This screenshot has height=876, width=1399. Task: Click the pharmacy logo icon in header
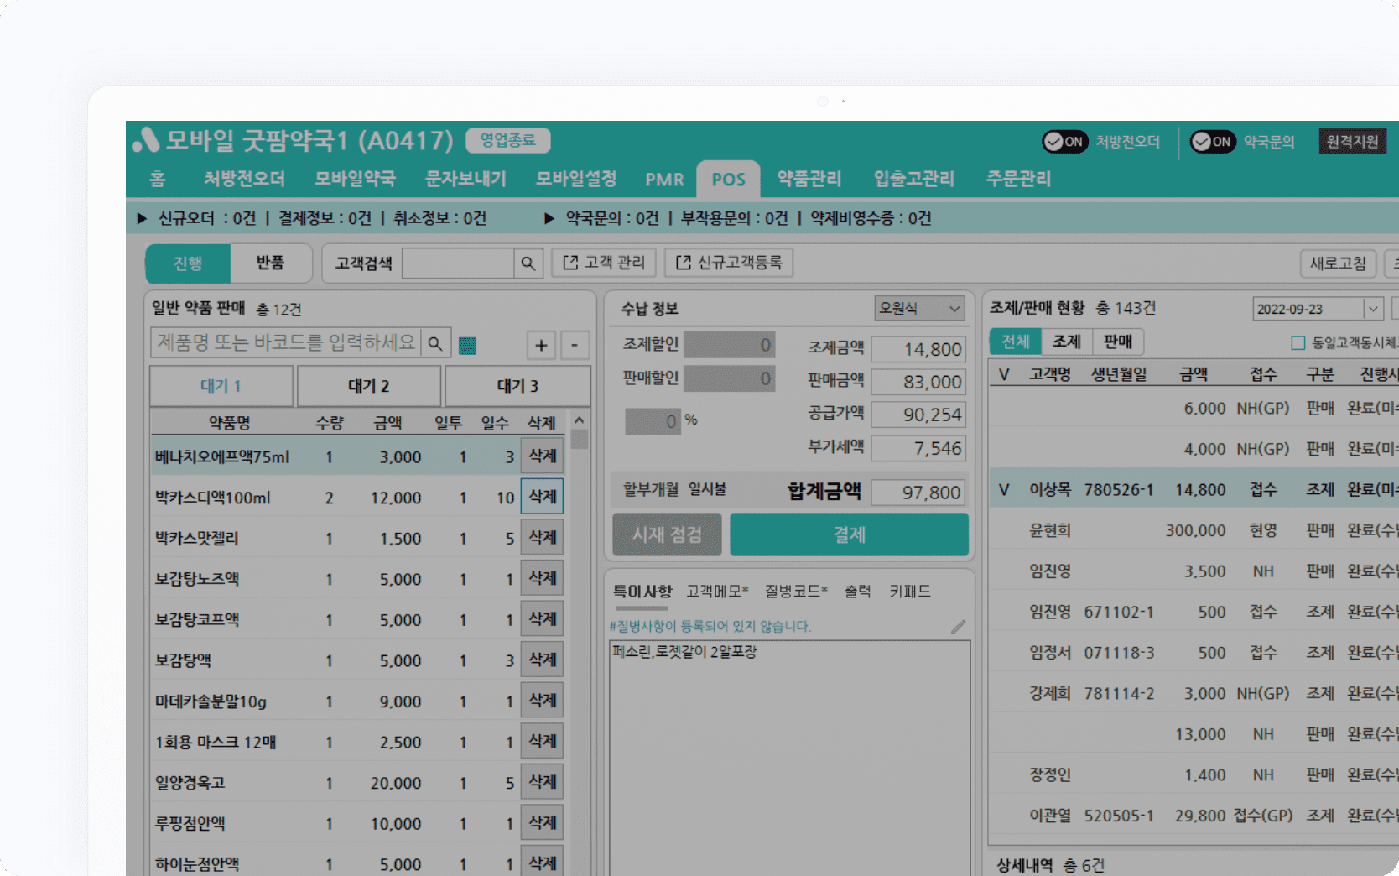click(145, 140)
